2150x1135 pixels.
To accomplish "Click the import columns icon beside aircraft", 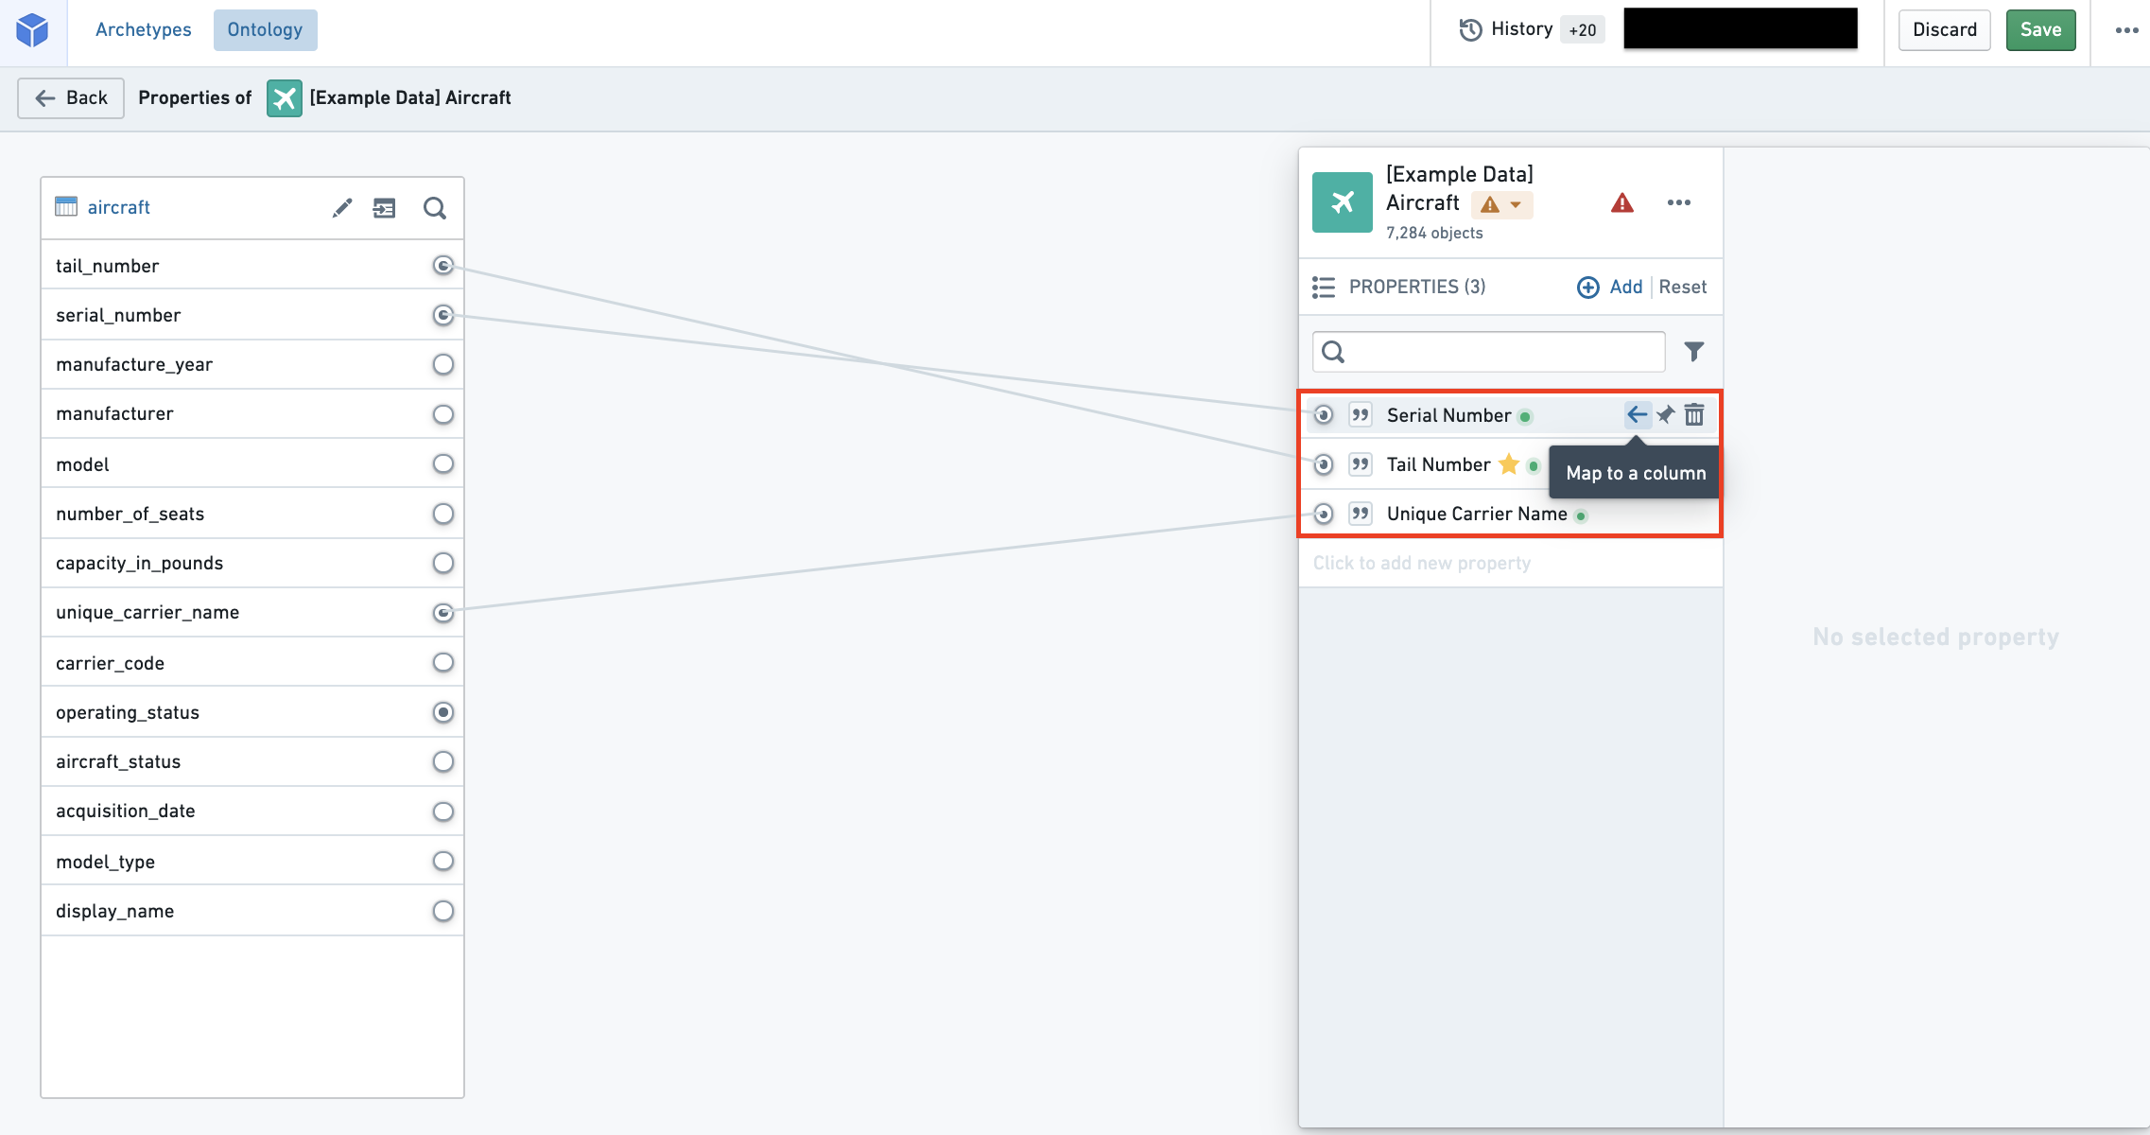I will [x=385, y=208].
